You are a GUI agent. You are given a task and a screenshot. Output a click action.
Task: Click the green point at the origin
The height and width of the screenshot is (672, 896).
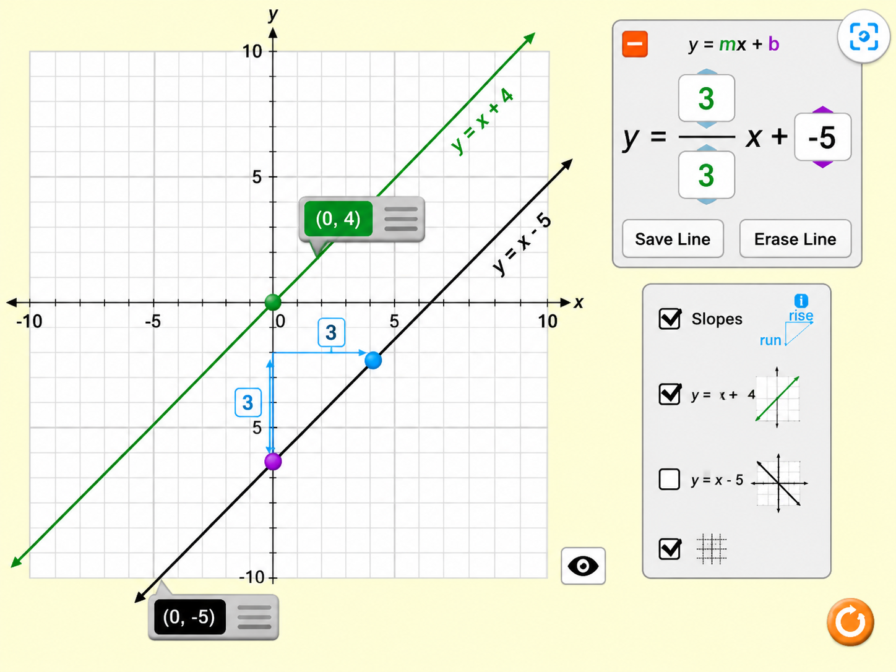tap(273, 302)
